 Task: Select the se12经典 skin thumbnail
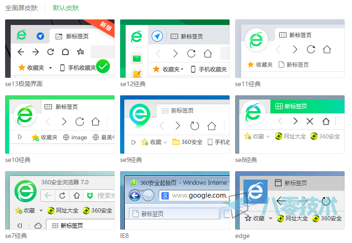click(x=175, y=49)
